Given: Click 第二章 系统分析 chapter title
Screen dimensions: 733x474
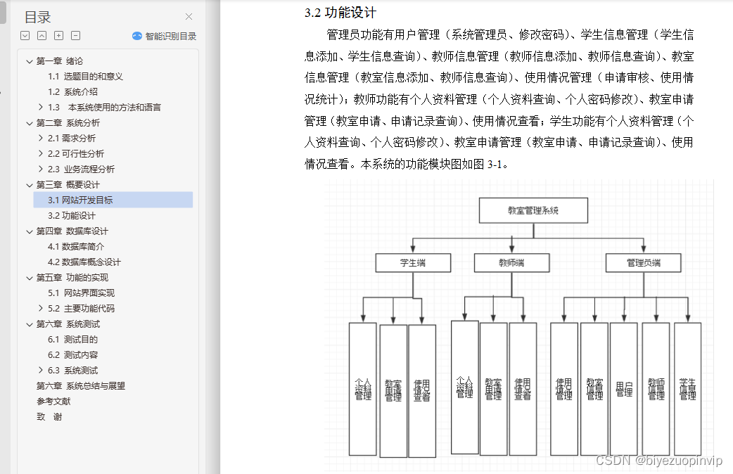Looking at the screenshot, I should [x=68, y=122].
